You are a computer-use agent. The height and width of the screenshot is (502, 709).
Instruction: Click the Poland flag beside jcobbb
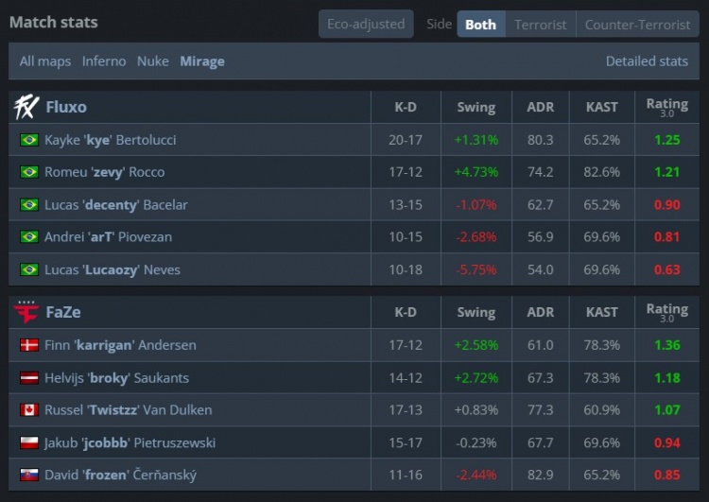[x=28, y=442]
